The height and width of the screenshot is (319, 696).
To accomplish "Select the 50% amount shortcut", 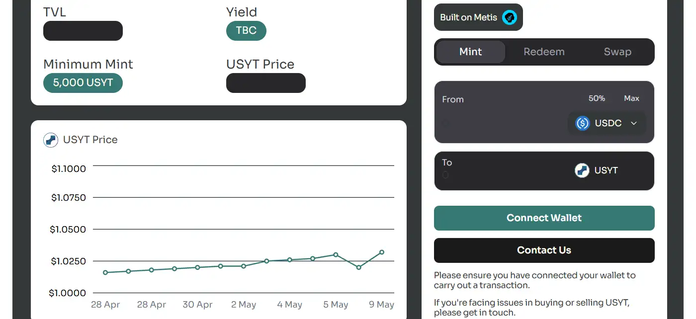I will 597,98.
